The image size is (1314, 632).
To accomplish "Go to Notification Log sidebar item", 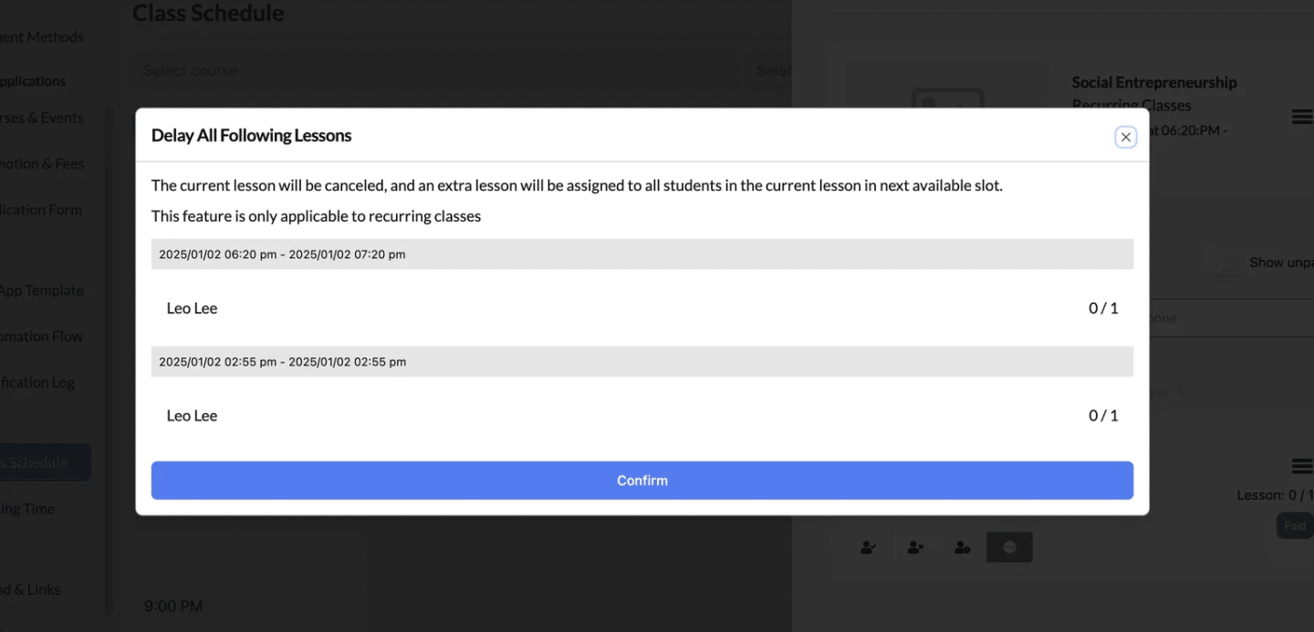I will [37, 382].
